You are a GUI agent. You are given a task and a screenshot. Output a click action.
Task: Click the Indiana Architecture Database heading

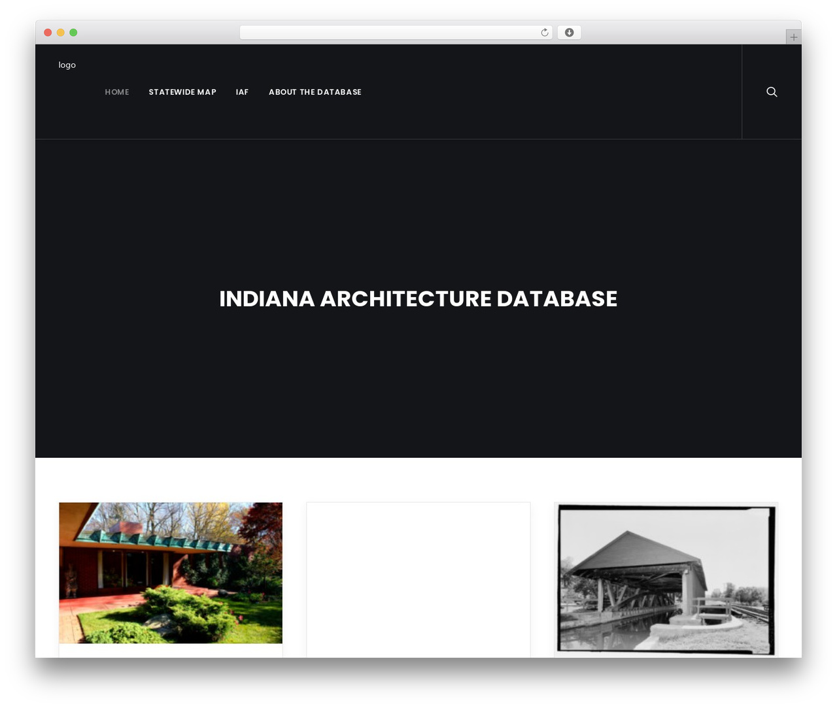coord(418,298)
